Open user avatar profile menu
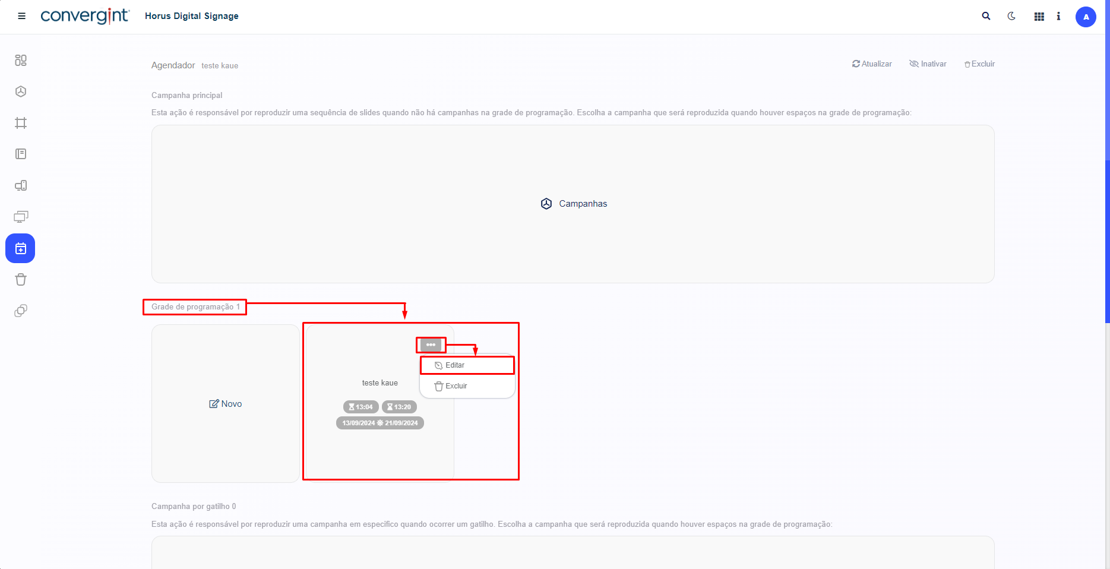The height and width of the screenshot is (569, 1110). 1086,17
